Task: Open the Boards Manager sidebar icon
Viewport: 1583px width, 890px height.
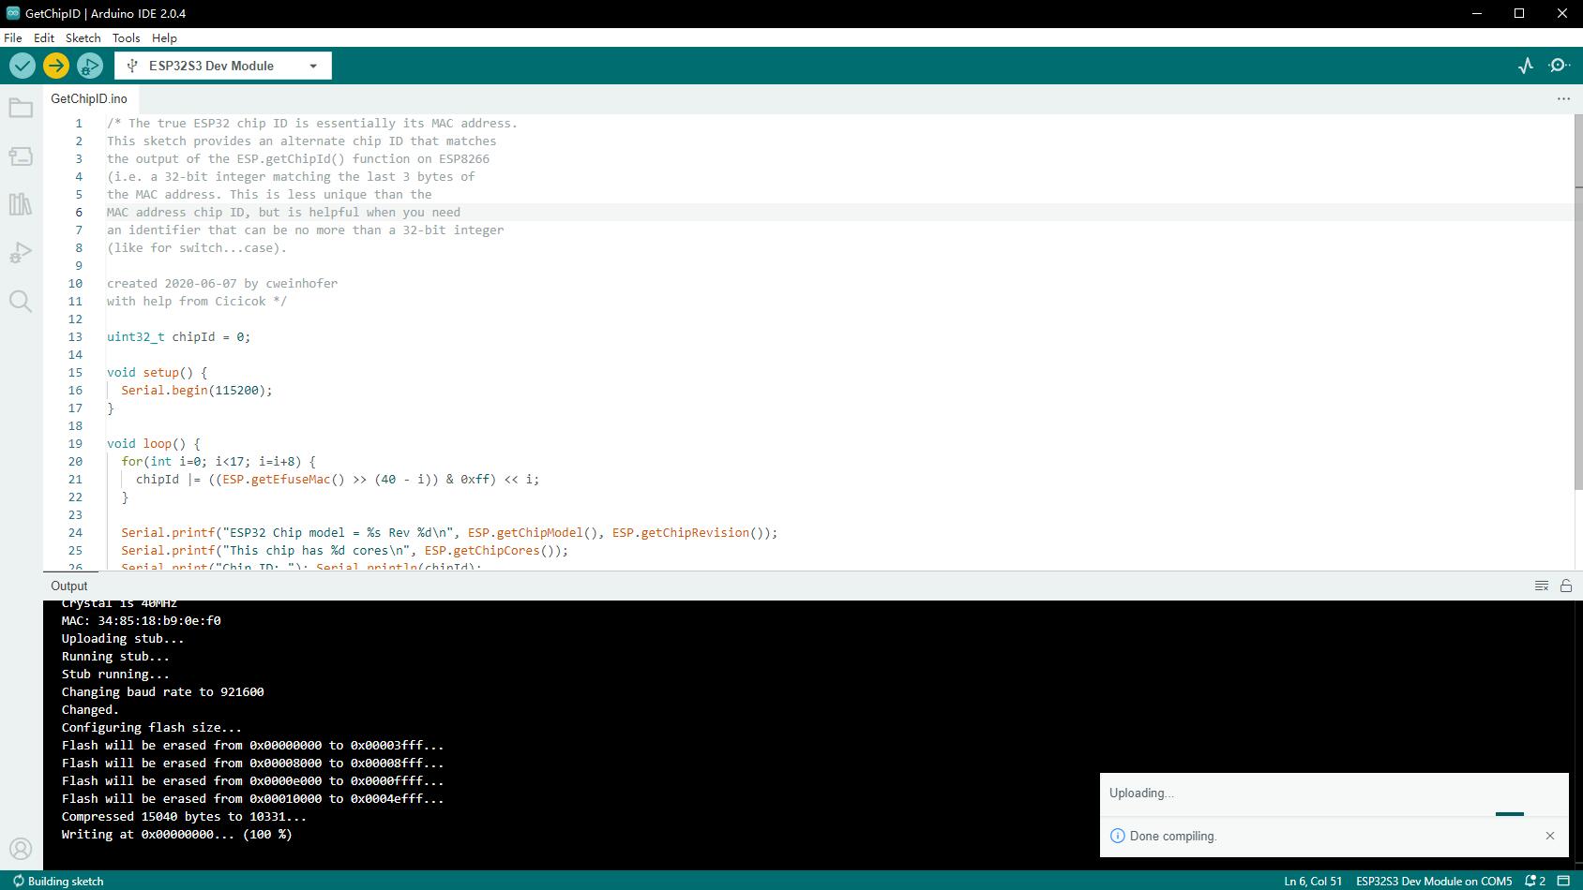Action: pyautogui.click(x=21, y=156)
